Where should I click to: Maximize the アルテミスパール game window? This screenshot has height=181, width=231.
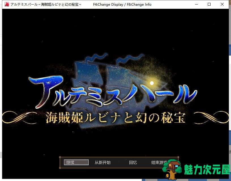pos(209,5)
